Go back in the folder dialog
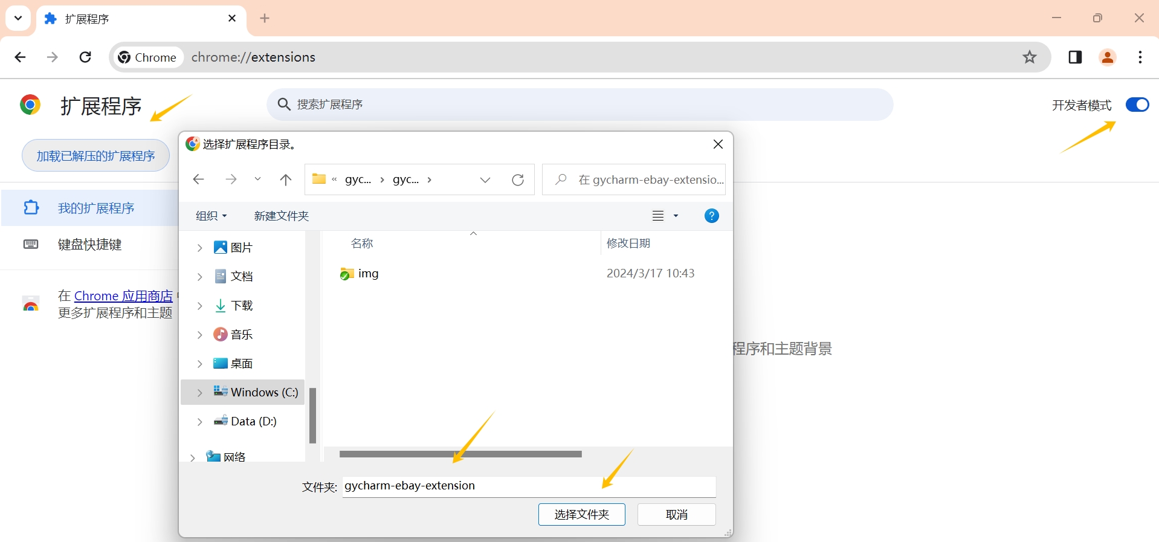This screenshot has width=1159, height=542. (198, 179)
